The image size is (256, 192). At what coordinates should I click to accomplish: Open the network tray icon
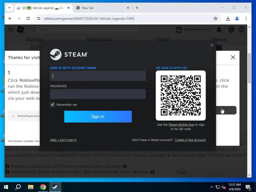pyautogui.click(x=218, y=187)
